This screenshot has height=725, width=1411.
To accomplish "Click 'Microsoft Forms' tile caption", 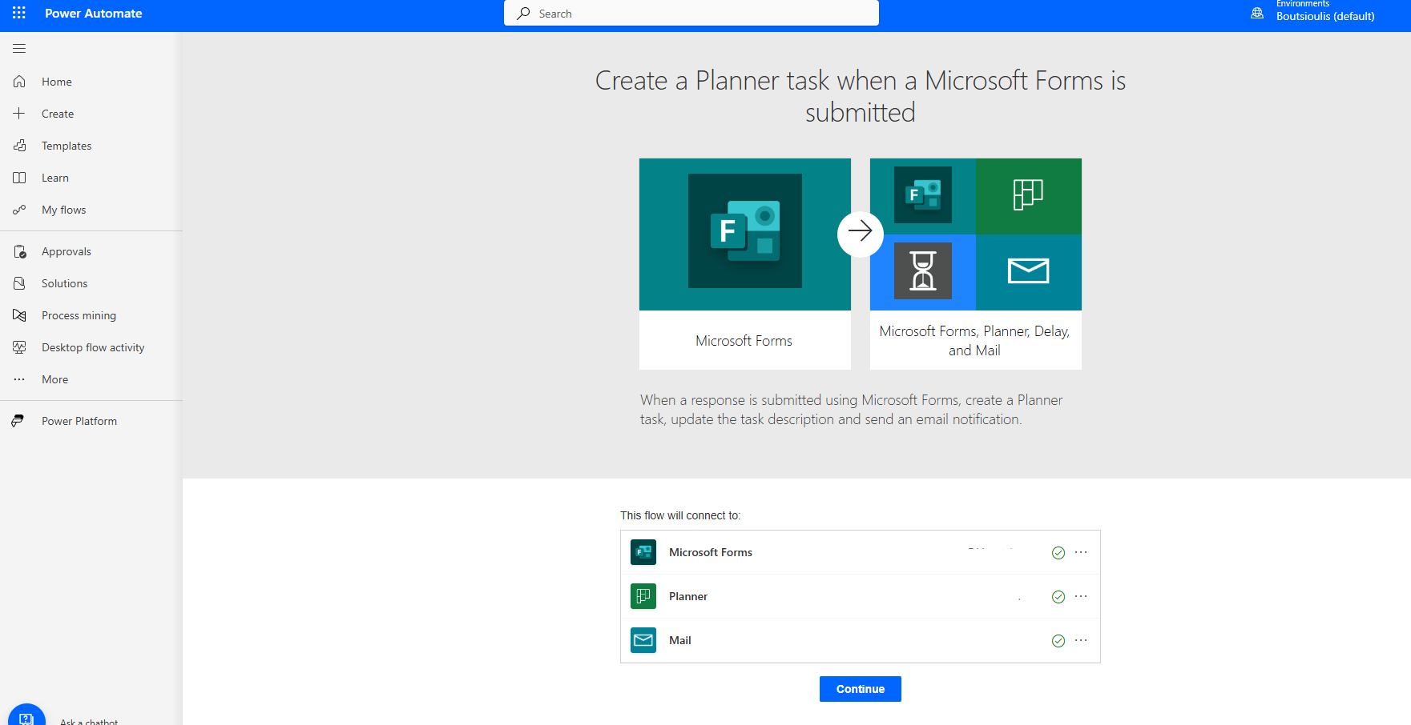I will 744,341.
